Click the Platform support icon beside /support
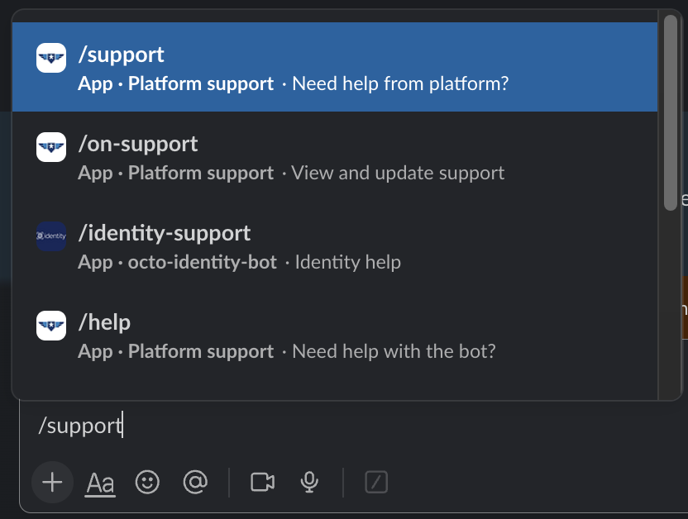This screenshot has width=688, height=519. (51, 58)
